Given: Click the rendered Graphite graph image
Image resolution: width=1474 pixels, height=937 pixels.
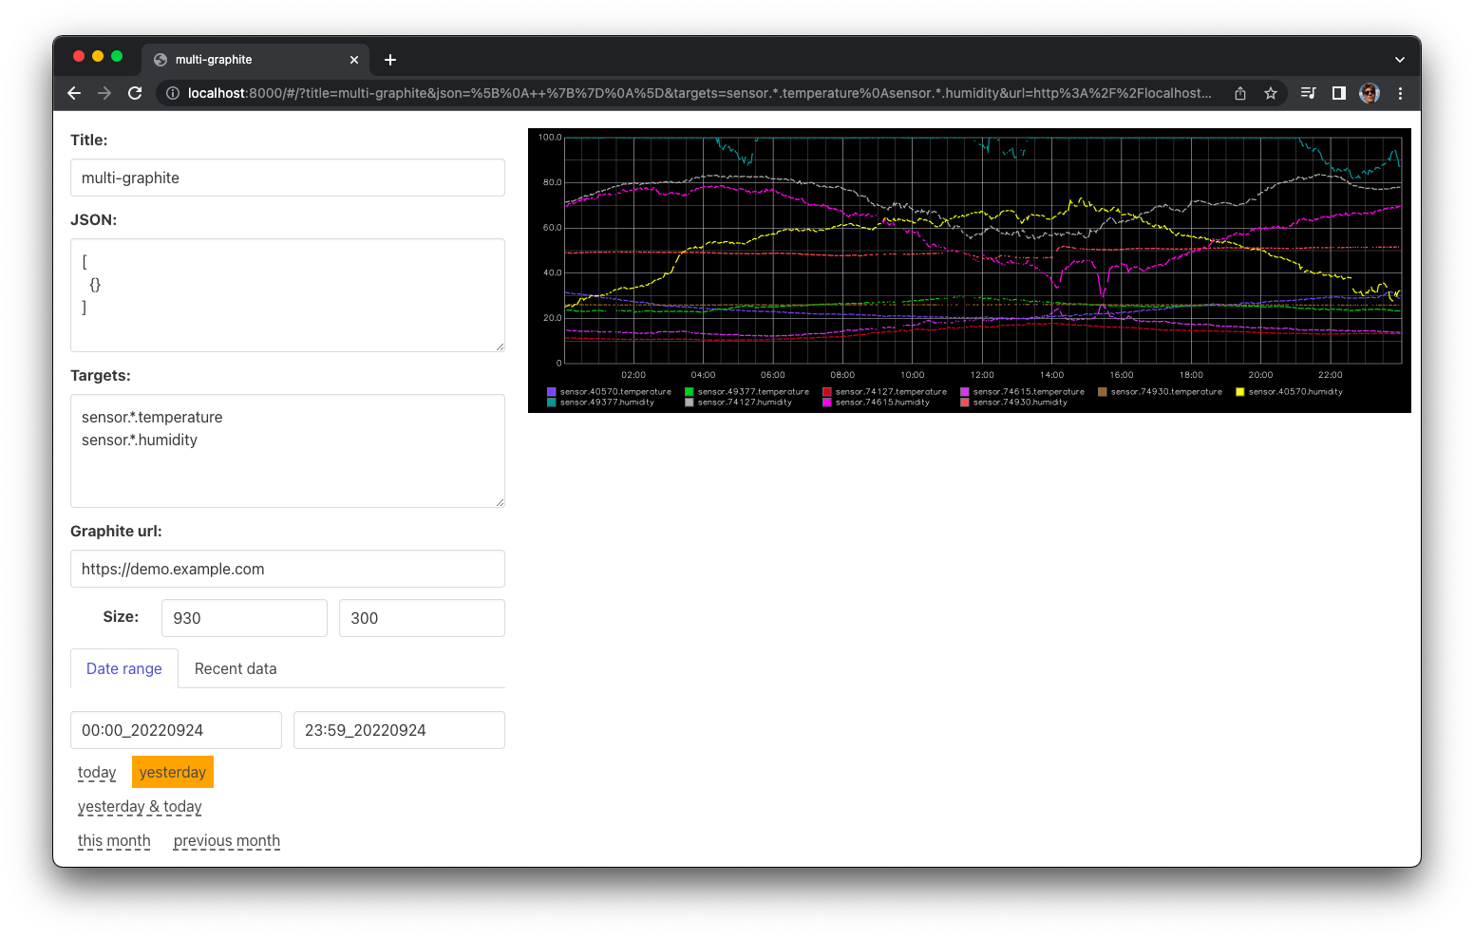Looking at the screenshot, I should pyautogui.click(x=970, y=271).
